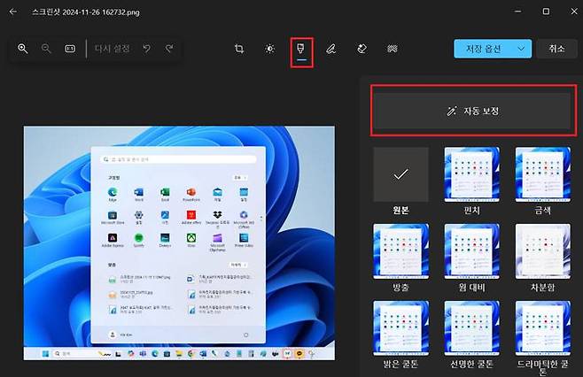Viewport: 583px width, 377px height.
Task: Open the brightness Adjustment tool
Action: click(x=270, y=49)
